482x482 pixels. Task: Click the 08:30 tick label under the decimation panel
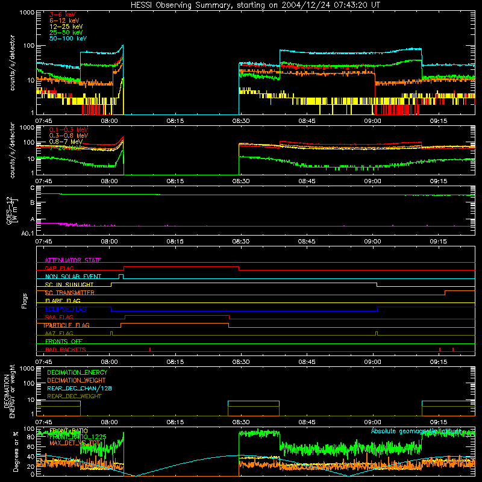[240, 422]
